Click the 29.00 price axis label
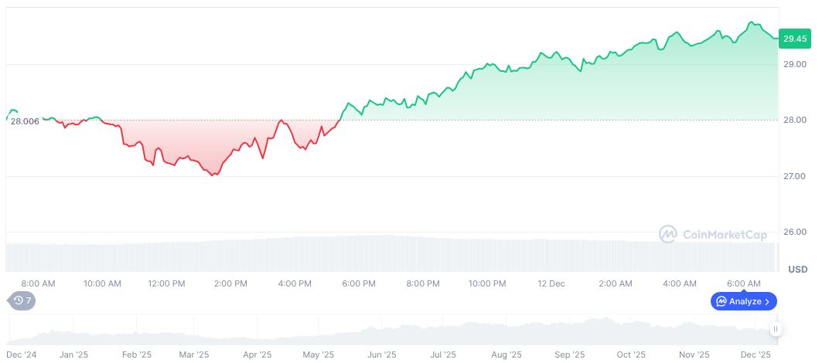This screenshot has width=829, height=363. [795, 64]
